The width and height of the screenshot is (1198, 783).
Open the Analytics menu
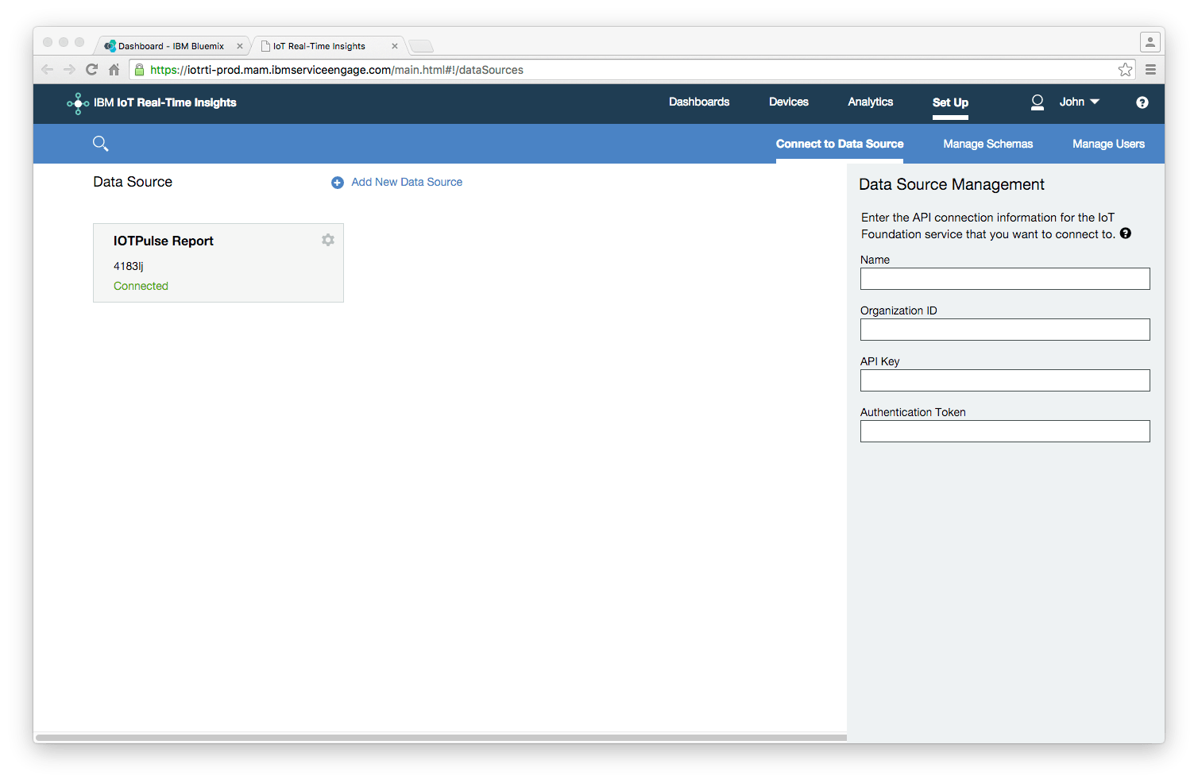click(871, 102)
